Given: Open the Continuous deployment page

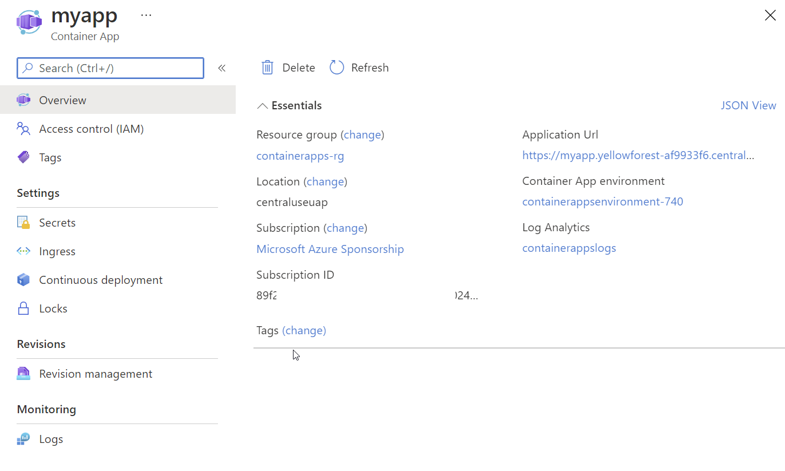Looking at the screenshot, I should coord(101,280).
